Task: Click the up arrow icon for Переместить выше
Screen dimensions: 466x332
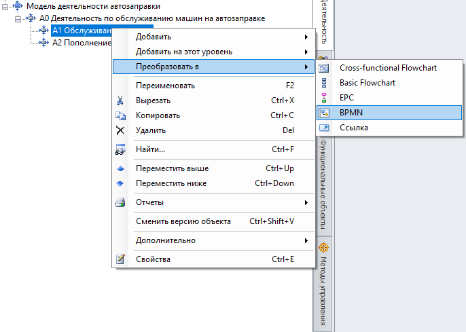Action: coord(120,168)
